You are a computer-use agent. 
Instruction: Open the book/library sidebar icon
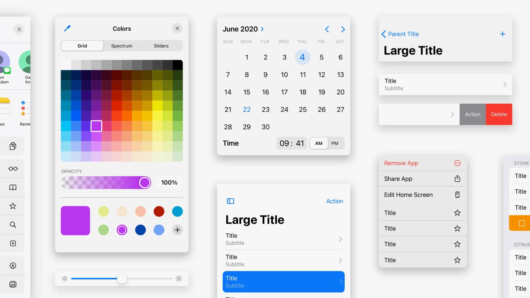point(13,187)
